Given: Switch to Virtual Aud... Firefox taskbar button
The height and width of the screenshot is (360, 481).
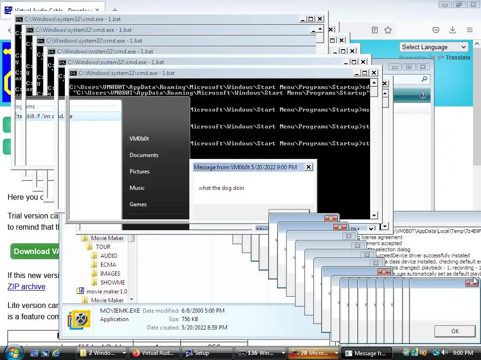Looking at the screenshot, I should (x=154, y=353).
